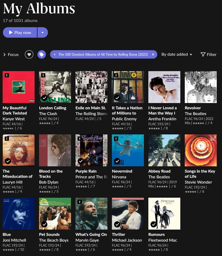
Task: Click the Pet Sounds checkmark icon
Action: (x=44, y=224)
